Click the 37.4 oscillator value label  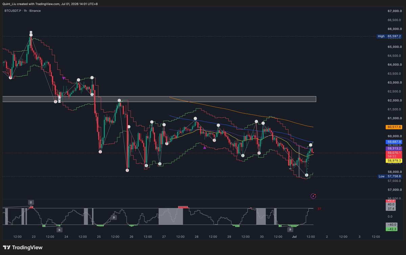coord(391,209)
